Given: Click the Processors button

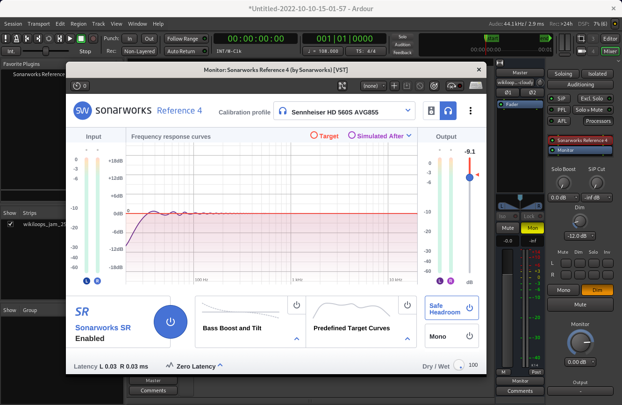Looking at the screenshot, I should coord(598,121).
